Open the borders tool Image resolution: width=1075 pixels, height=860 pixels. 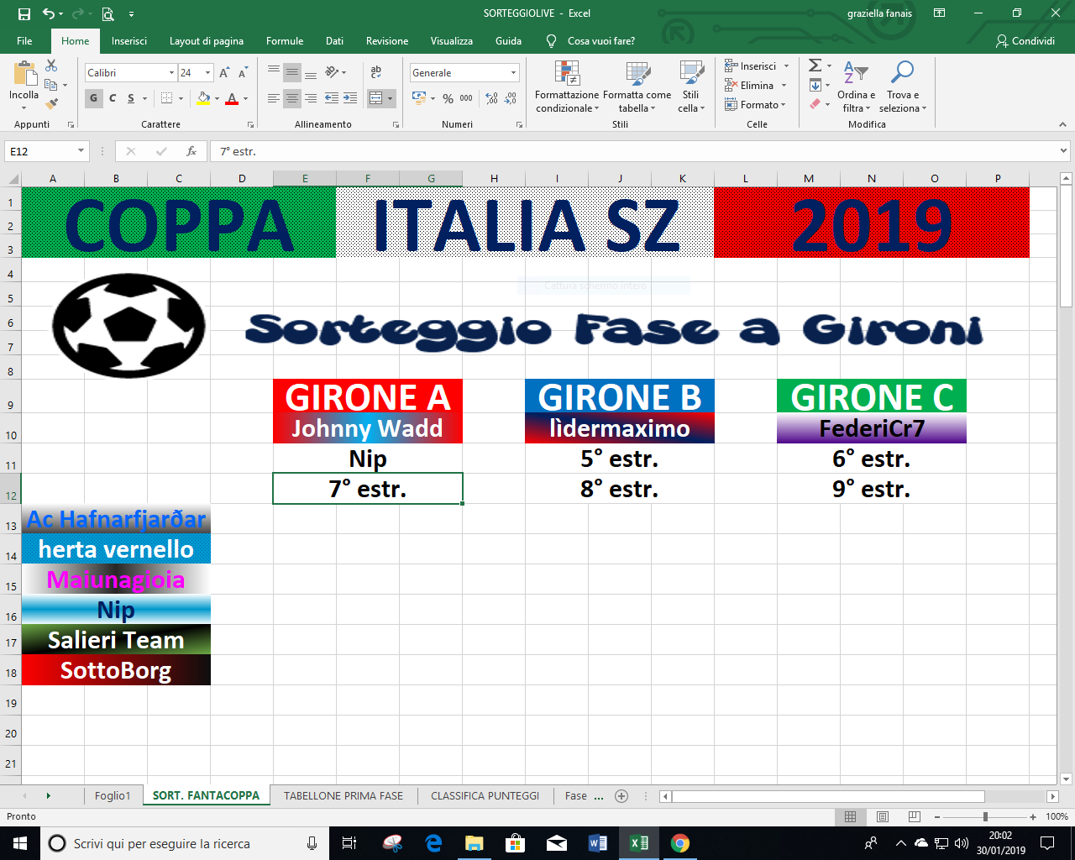(x=166, y=98)
